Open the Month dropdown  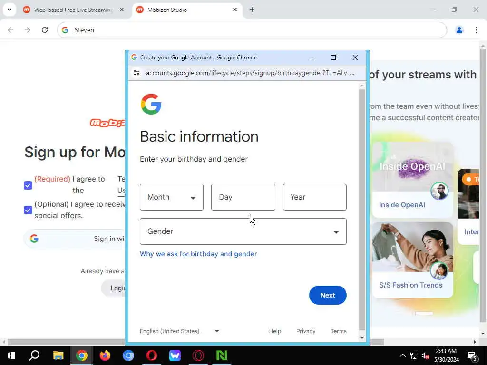171,197
